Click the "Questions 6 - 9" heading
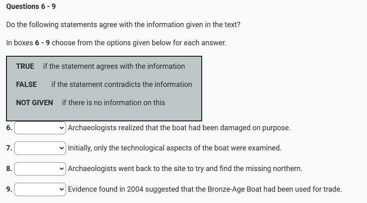The height and width of the screenshot is (203, 367). (x=31, y=6)
